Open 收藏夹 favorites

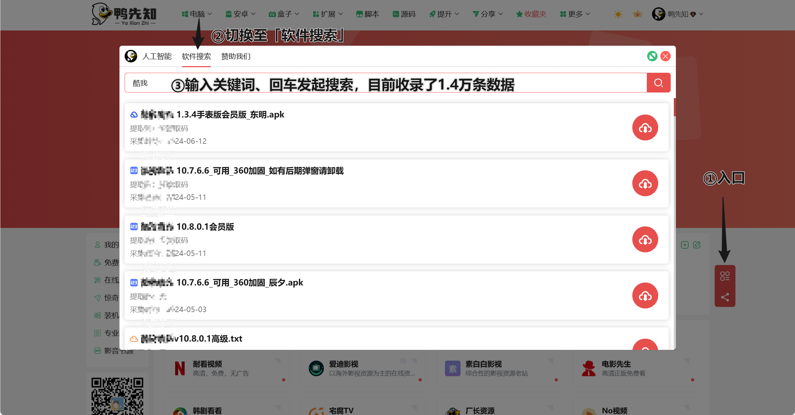pyautogui.click(x=531, y=14)
